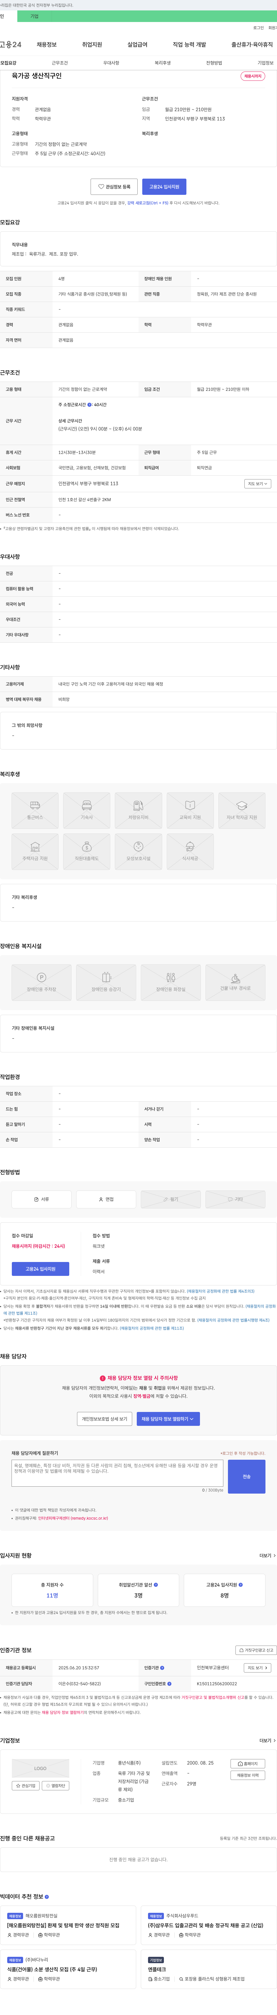Click the 기숙사 benefit icon
This screenshot has height=2015, width=277.
coord(87,810)
